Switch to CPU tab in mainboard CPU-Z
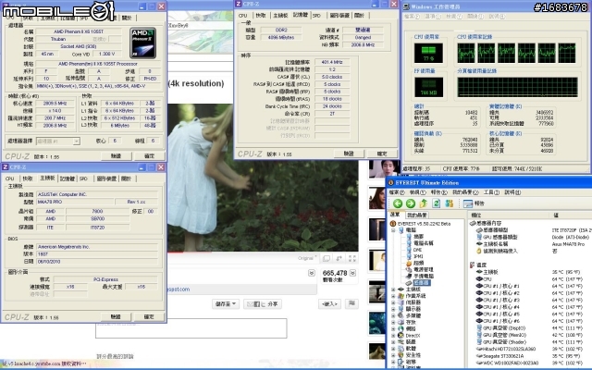The height and width of the screenshot is (370, 592). click(10, 179)
